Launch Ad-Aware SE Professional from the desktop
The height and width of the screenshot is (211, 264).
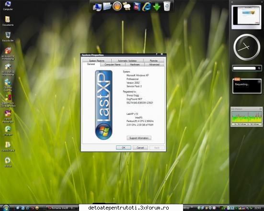(x=8, y=54)
